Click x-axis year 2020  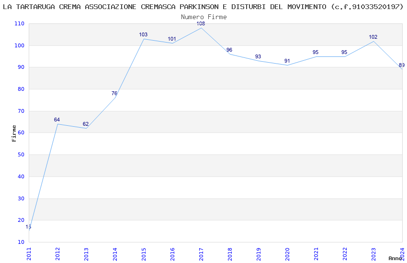(287, 254)
